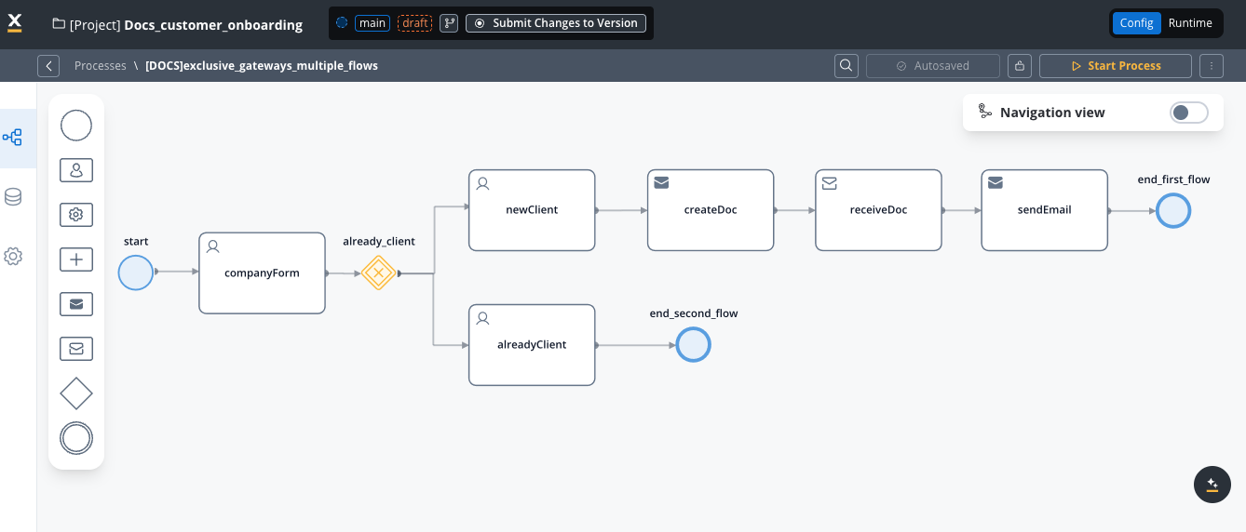This screenshot has height=532, width=1246.
Task: Select the parallel gateway plus palette icon
Action: coord(76,259)
